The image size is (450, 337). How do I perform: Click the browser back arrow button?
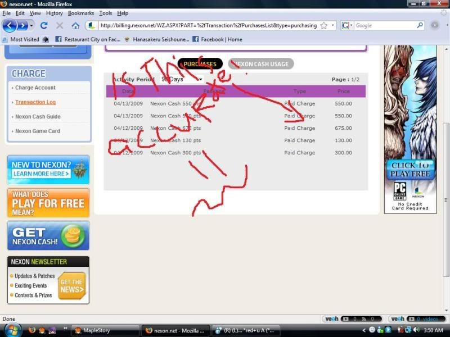coord(10,25)
